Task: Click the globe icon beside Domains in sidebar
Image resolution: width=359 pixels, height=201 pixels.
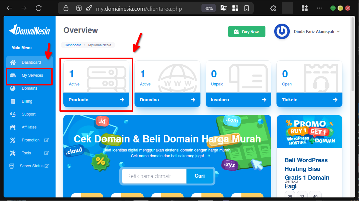Action: coord(12,88)
